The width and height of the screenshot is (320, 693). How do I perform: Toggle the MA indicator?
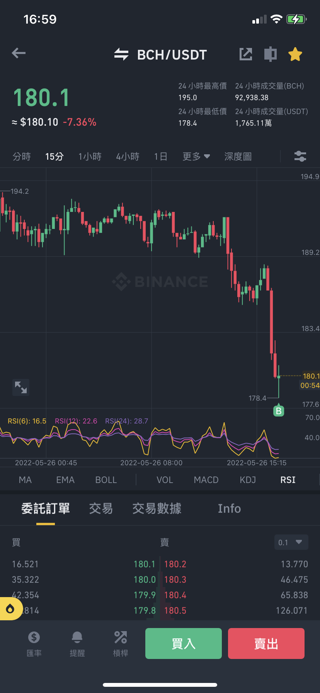click(25, 480)
